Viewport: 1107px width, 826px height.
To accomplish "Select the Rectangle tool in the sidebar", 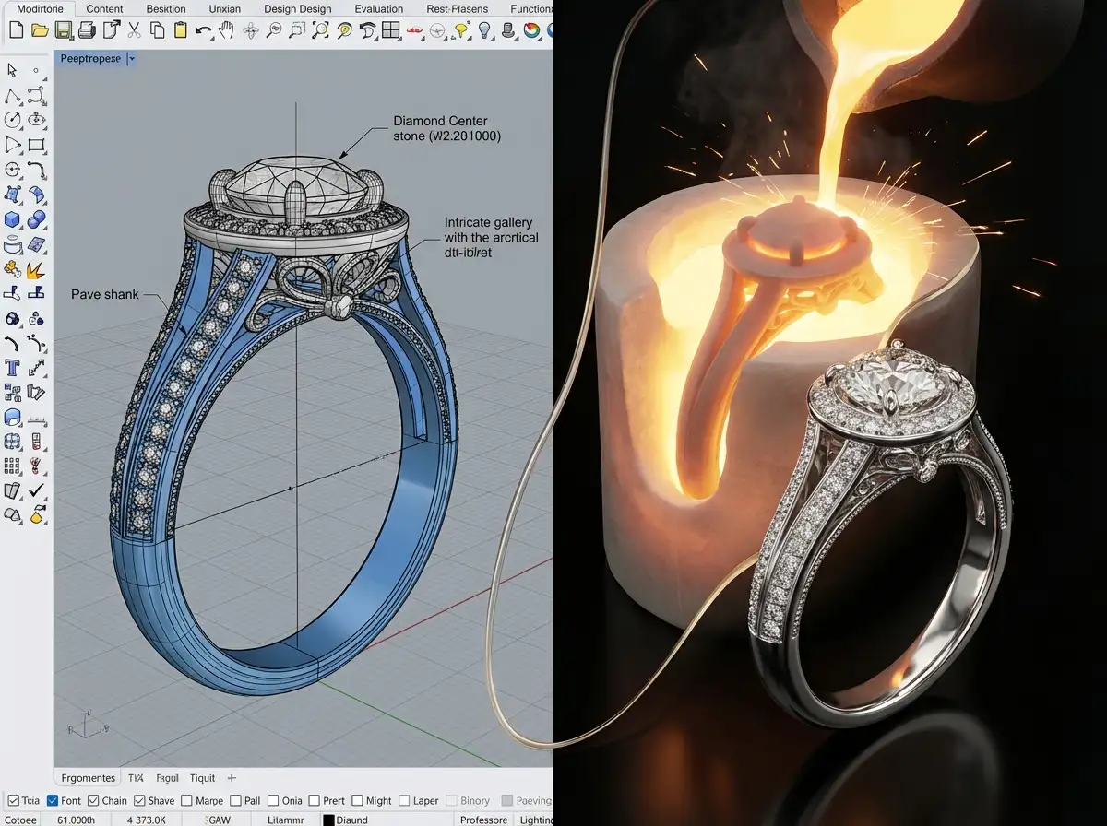I will point(37,143).
